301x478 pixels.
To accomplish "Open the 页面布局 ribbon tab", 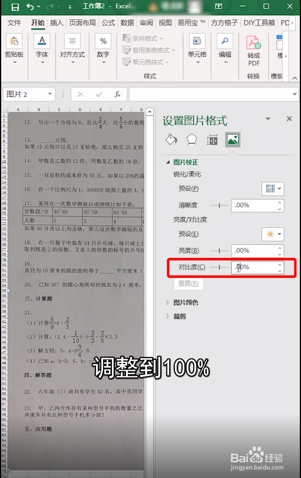I will pos(82,23).
